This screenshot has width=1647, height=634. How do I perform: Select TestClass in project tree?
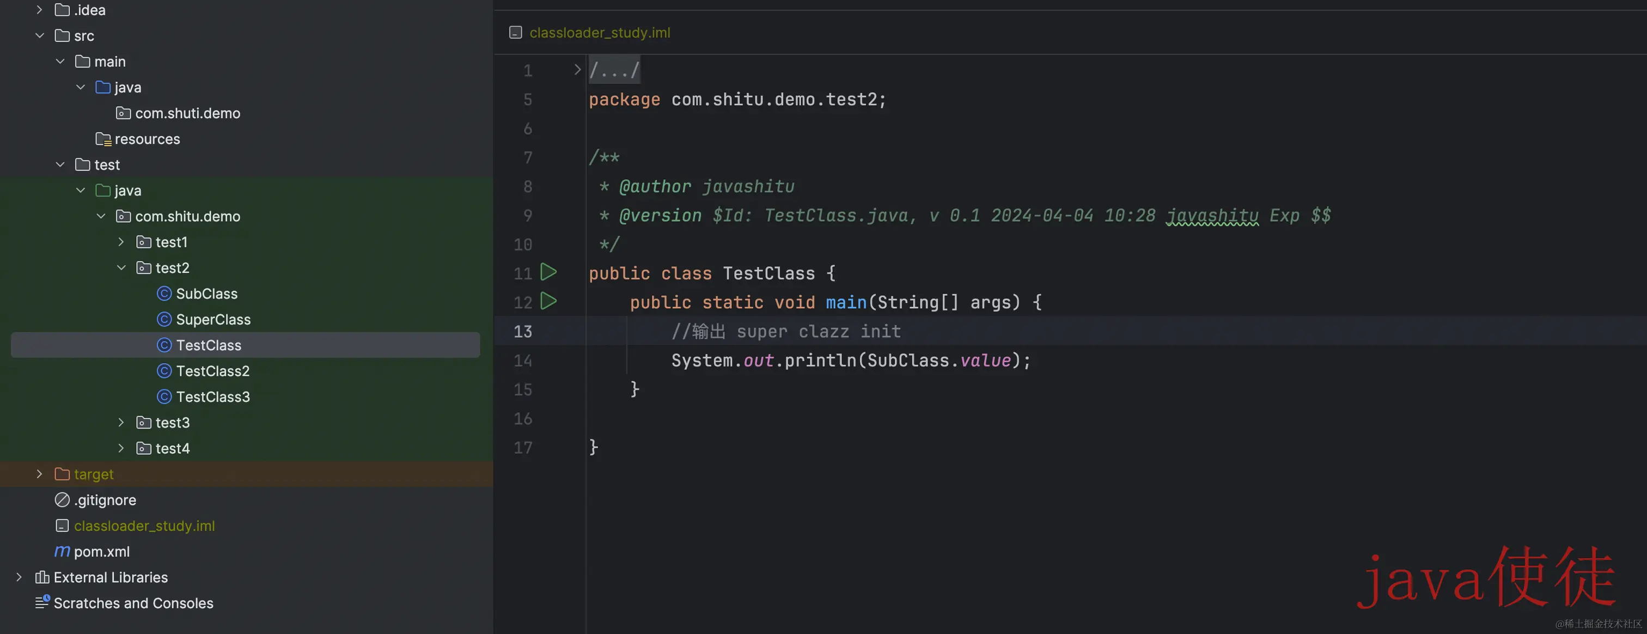pyautogui.click(x=209, y=345)
